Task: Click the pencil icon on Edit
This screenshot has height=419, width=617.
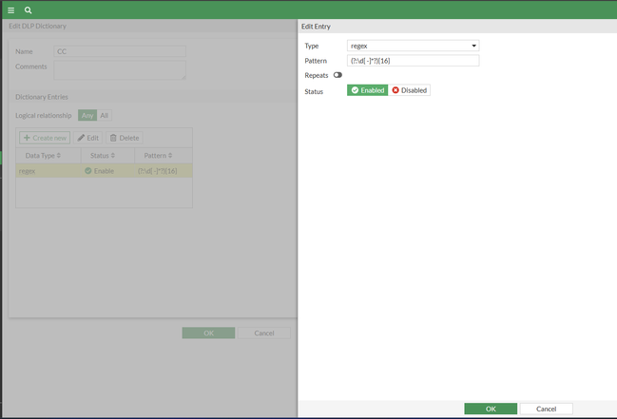Action: click(x=81, y=138)
